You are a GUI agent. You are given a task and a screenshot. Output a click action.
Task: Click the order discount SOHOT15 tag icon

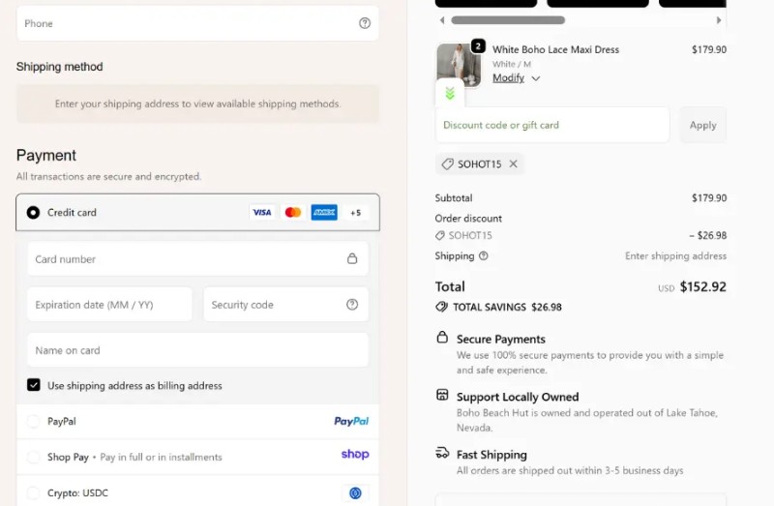click(440, 235)
